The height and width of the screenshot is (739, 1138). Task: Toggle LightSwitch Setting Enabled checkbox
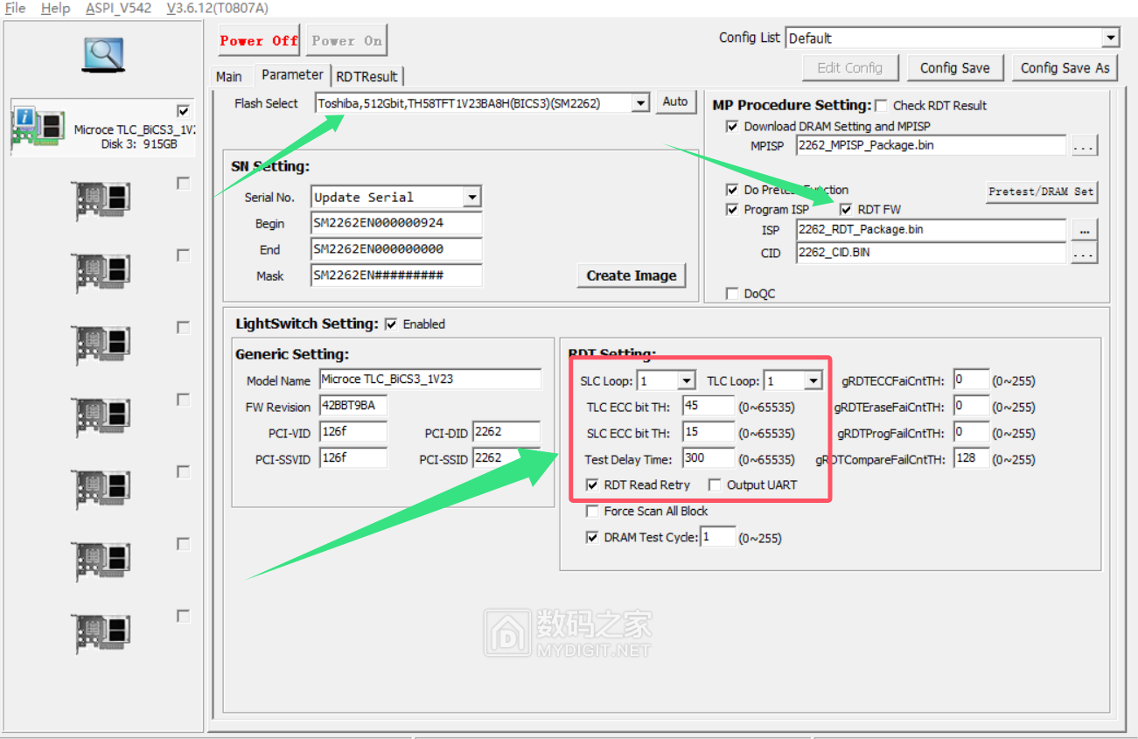(x=391, y=324)
